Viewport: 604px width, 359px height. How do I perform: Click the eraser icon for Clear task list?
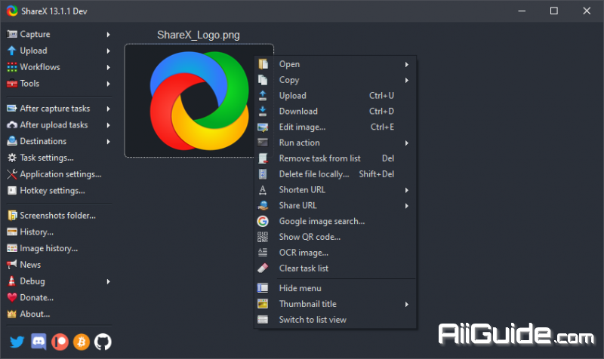pyautogui.click(x=263, y=268)
